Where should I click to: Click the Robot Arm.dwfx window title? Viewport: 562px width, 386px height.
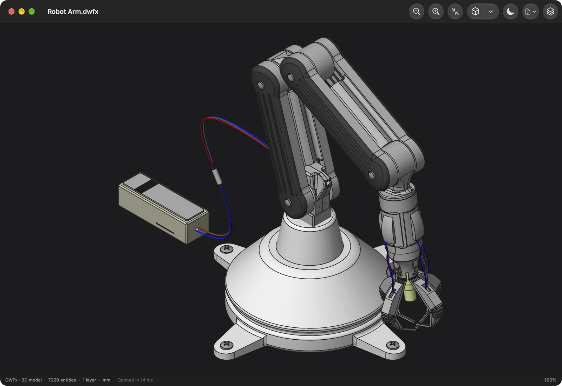point(73,12)
